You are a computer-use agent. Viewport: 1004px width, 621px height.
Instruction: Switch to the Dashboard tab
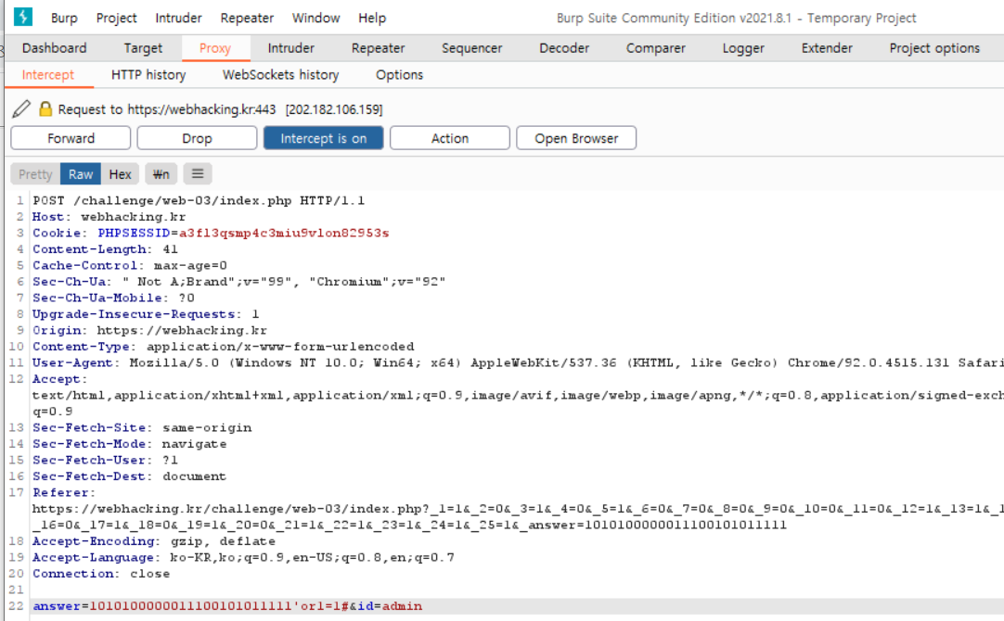[x=55, y=48]
